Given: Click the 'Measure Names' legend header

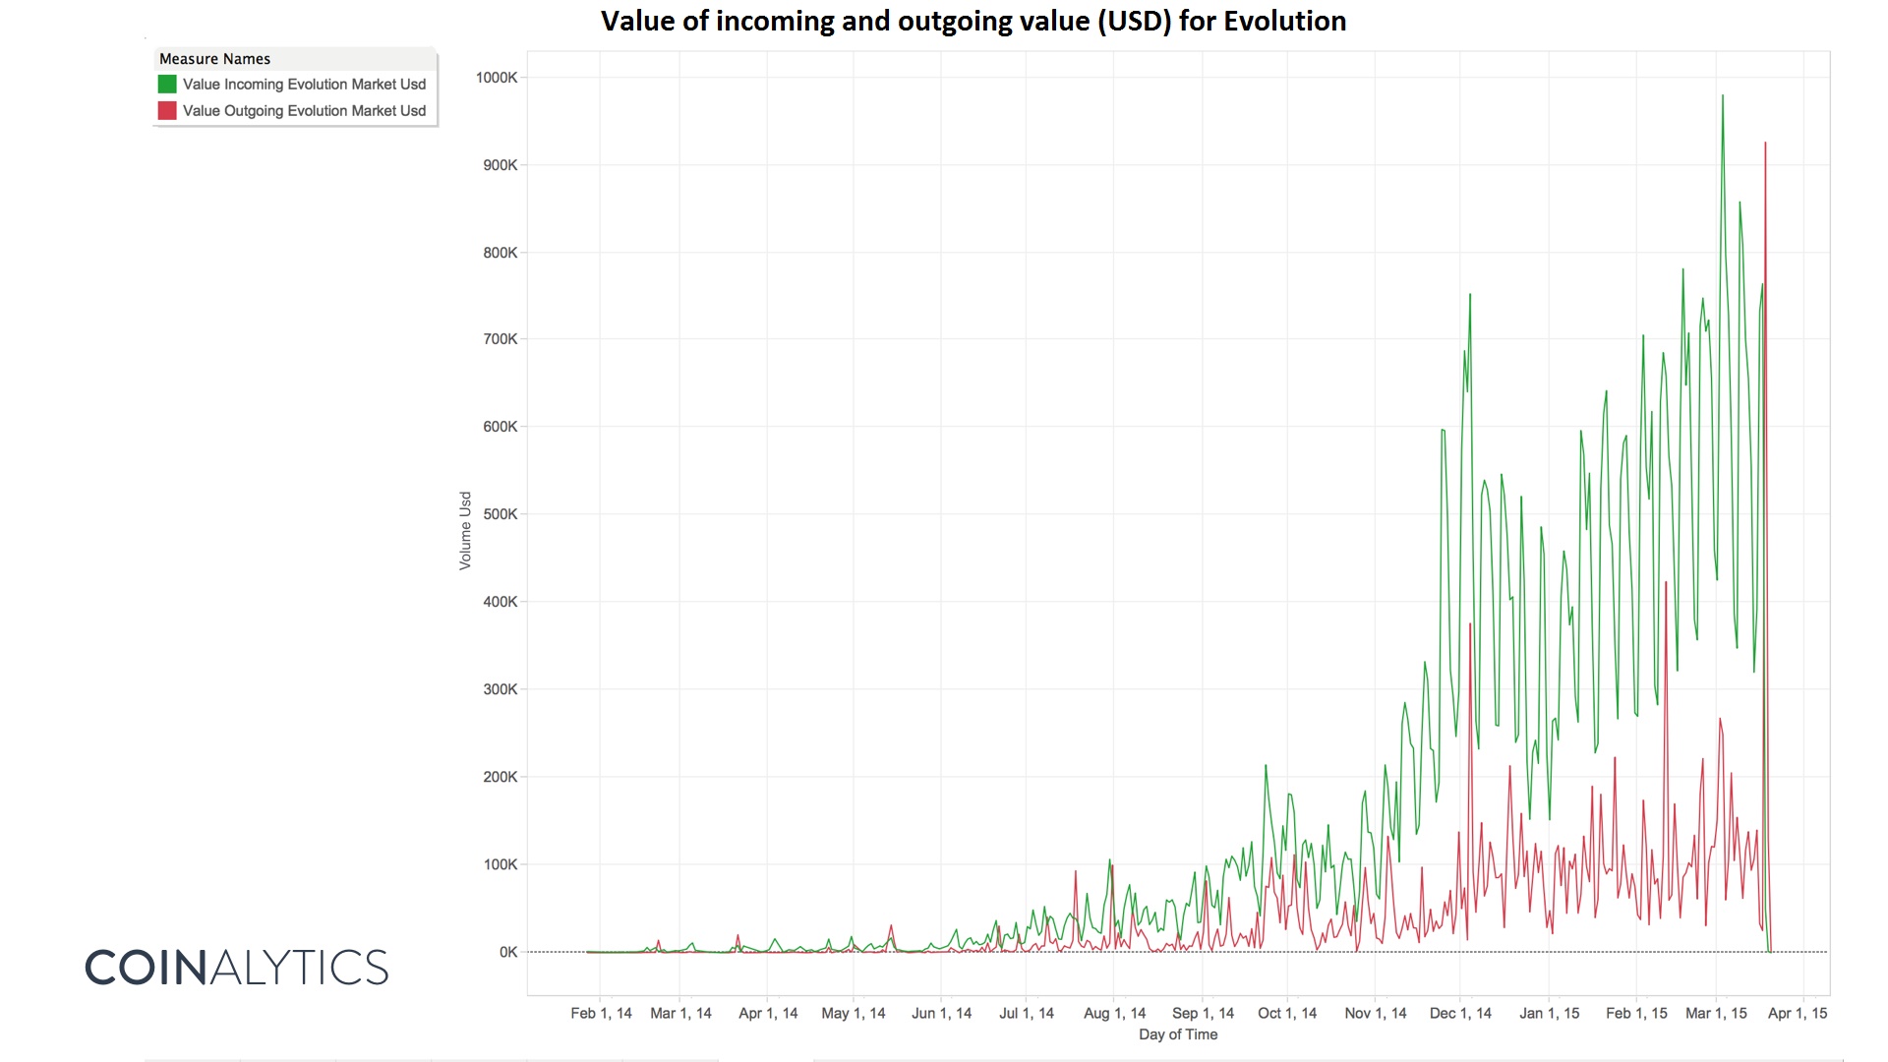Looking at the screenshot, I should (214, 59).
